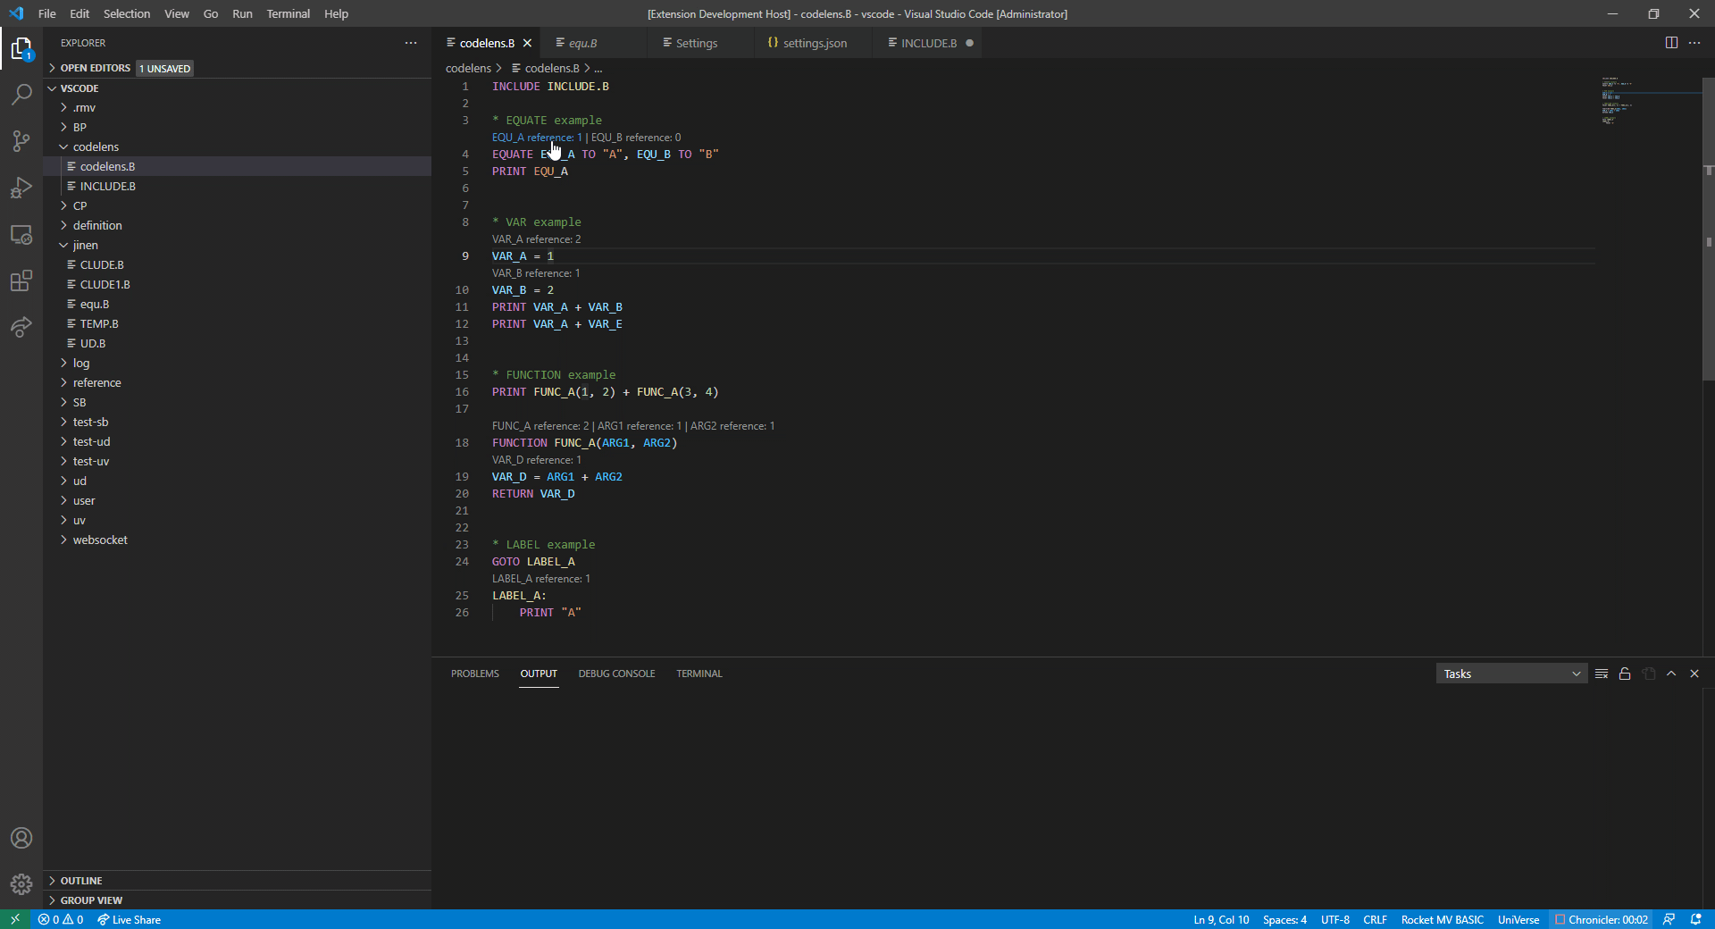The image size is (1715, 929).
Task: Open the Terminal menu
Action: (288, 13)
